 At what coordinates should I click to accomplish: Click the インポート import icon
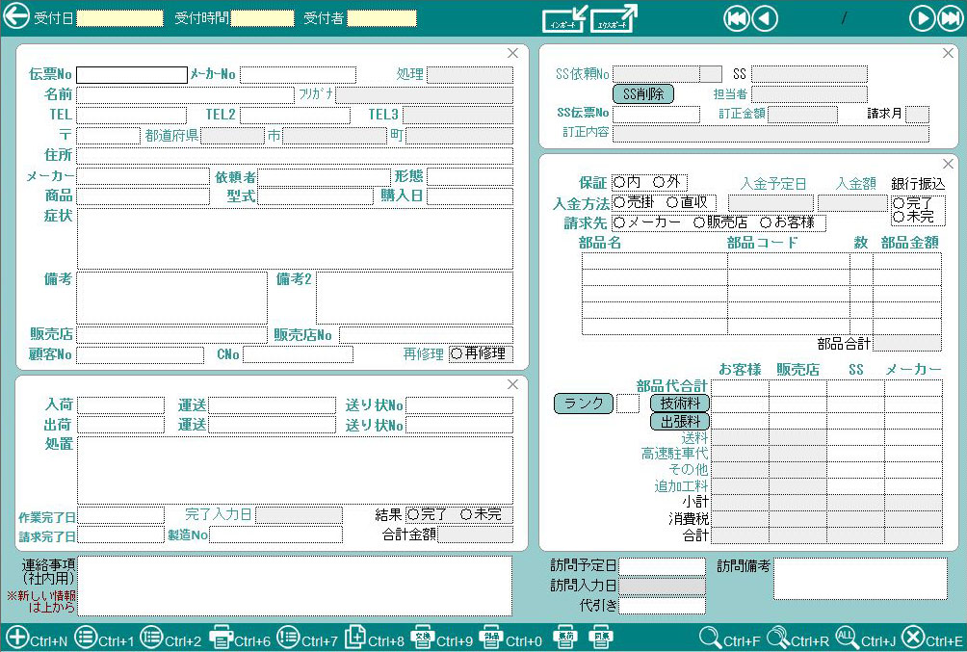(x=563, y=18)
